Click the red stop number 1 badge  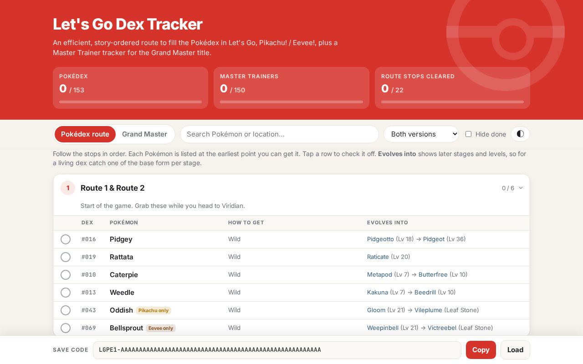[x=68, y=188]
